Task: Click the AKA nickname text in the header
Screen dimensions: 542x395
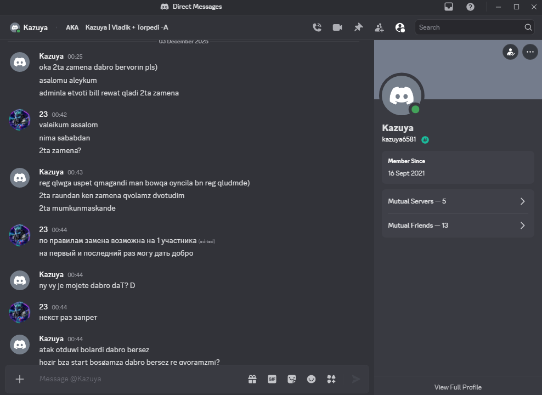Action: coord(127,27)
